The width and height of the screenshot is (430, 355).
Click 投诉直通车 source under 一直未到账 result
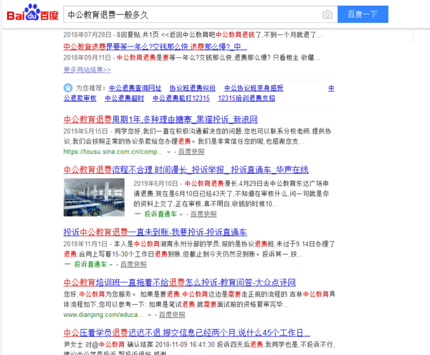pyautogui.click(x=90, y=265)
